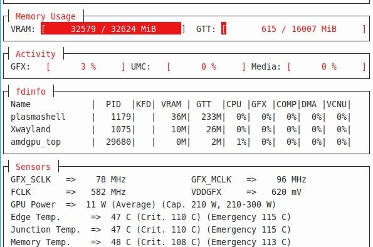Click the UMC activity value 0 %

click(209, 66)
